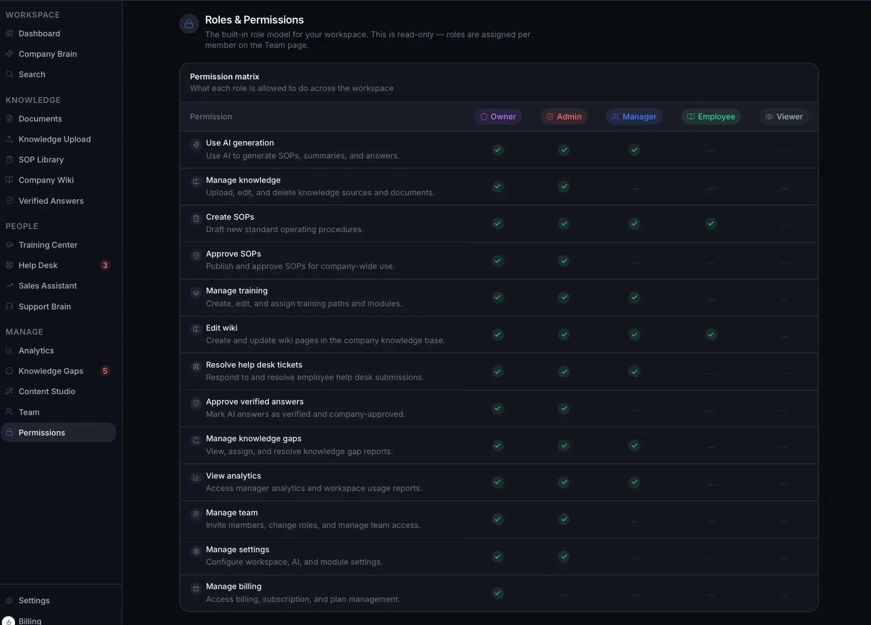The image size is (871, 625).
Task: Click the Use AI generation sparkle icon
Action: (196, 145)
